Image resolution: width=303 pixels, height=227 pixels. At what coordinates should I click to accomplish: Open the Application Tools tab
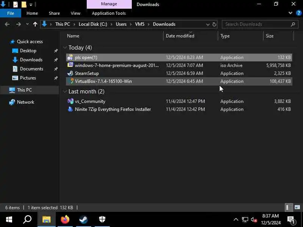click(x=109, y=13)
